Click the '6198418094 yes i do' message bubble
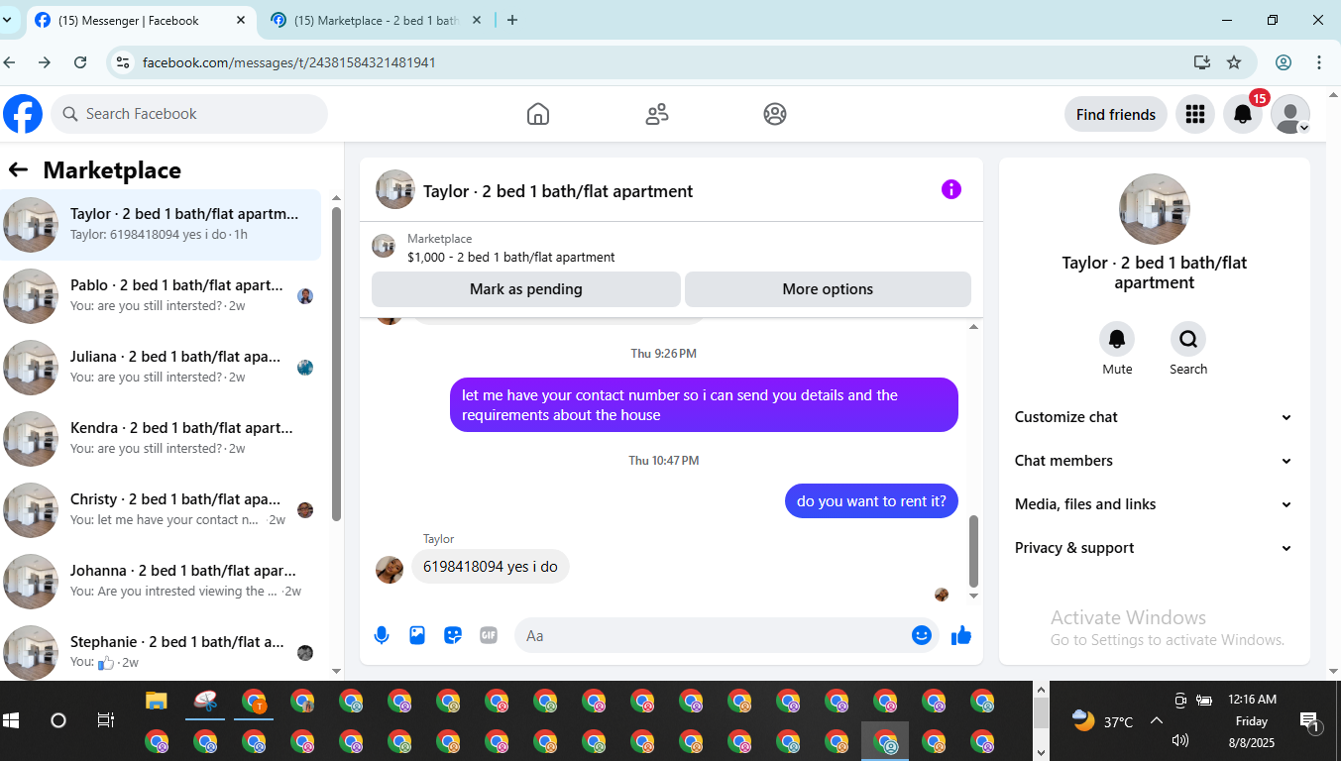The width and height of the screenshot is (1341, 761). click(x=491, y=567)
